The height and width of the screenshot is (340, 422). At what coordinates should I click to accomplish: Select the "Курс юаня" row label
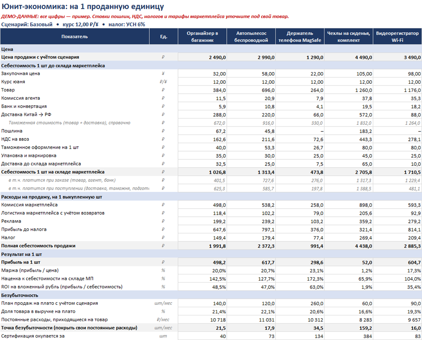(x=13, y=82)
